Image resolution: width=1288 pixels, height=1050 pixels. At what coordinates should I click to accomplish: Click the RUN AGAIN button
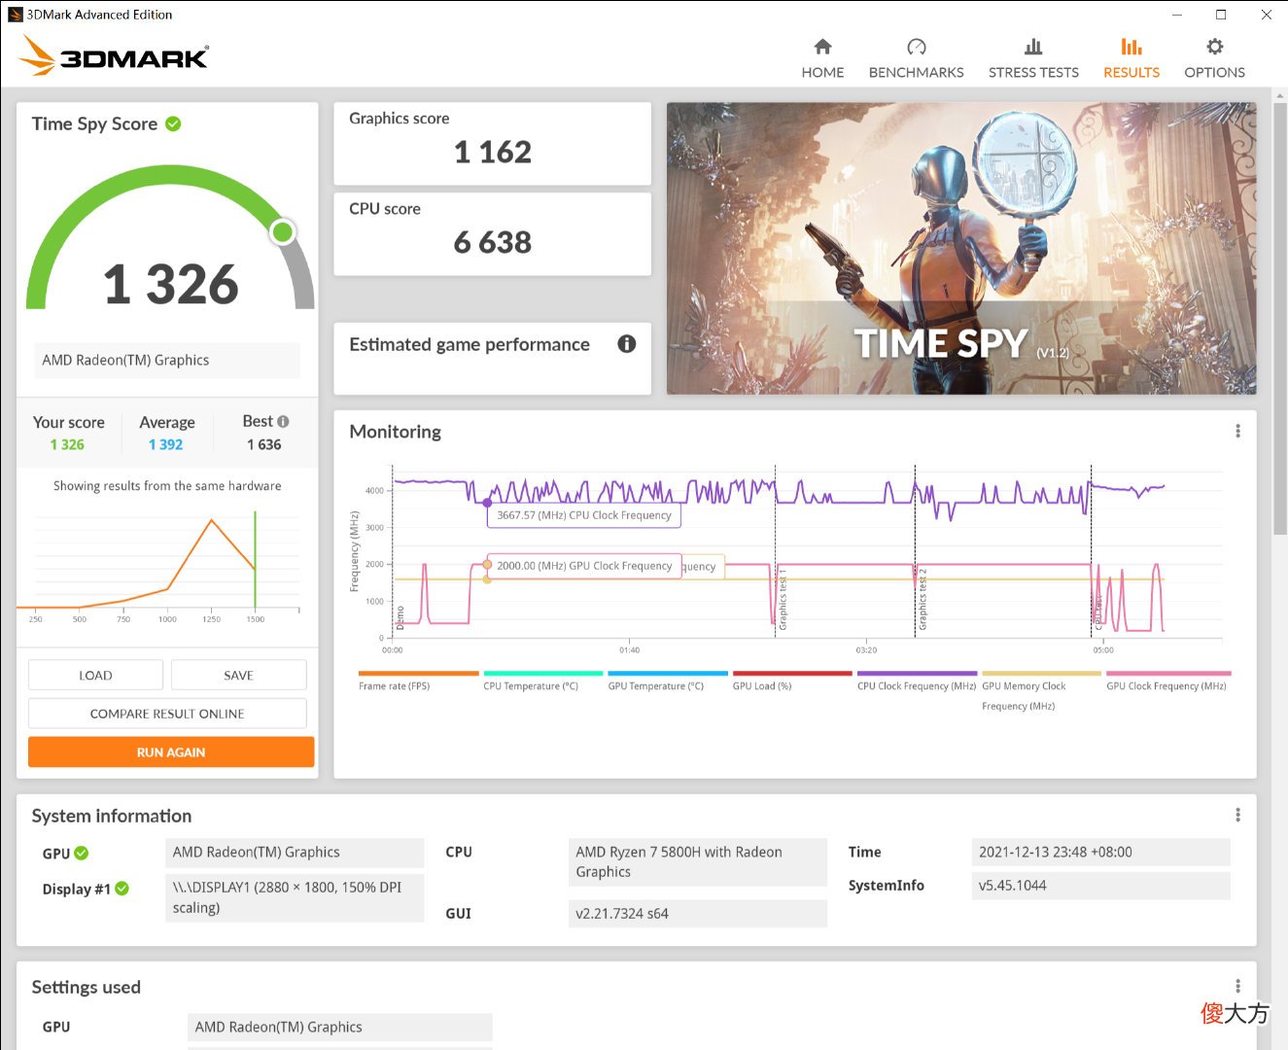pyautogui.click(x=171, y=752)
